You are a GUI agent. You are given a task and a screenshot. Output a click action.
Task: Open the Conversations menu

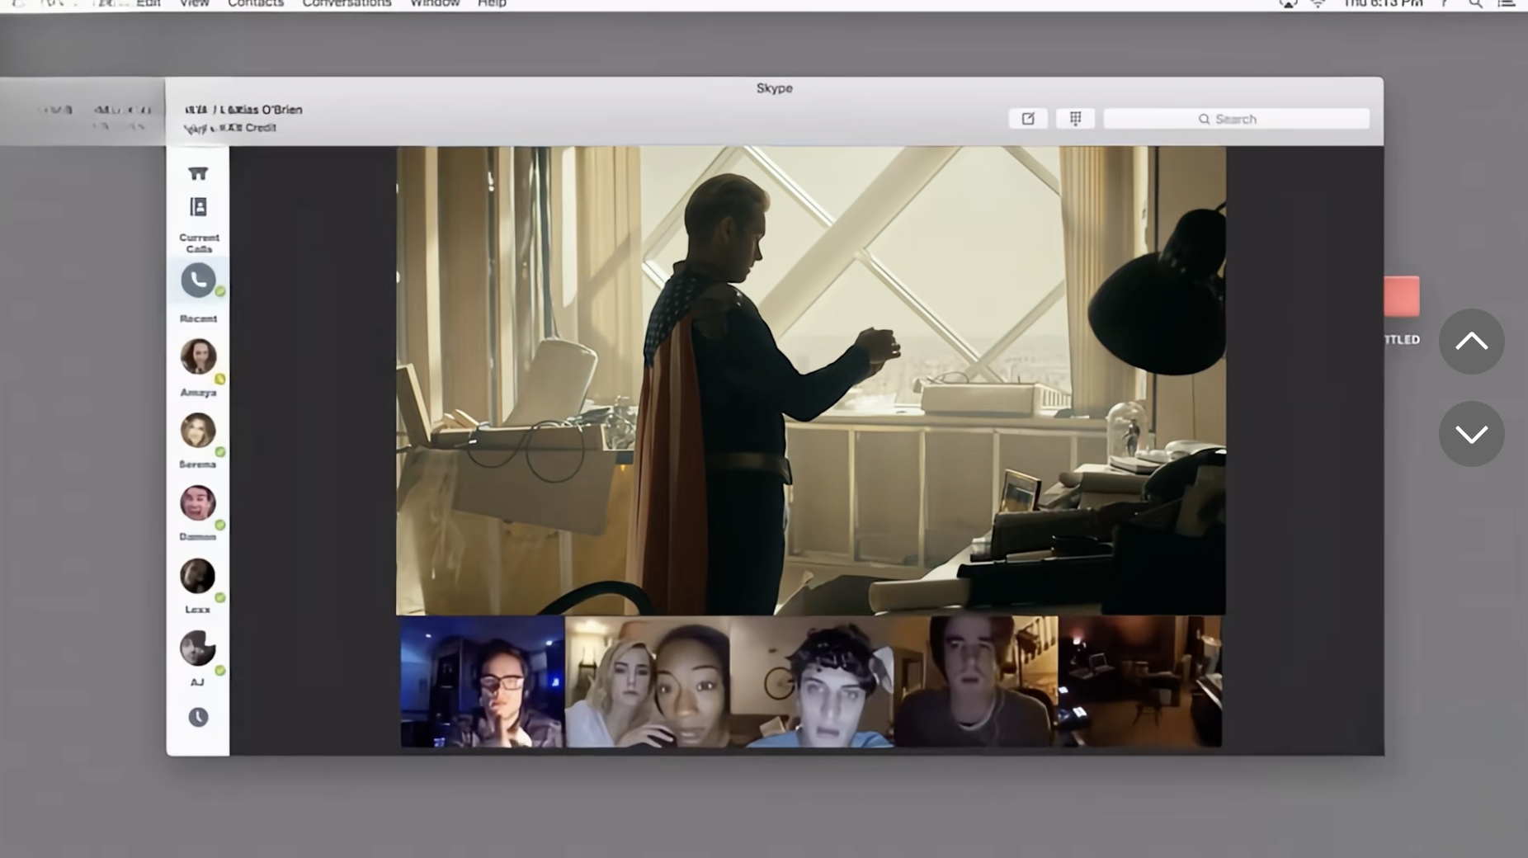click(x=347, y=3)
